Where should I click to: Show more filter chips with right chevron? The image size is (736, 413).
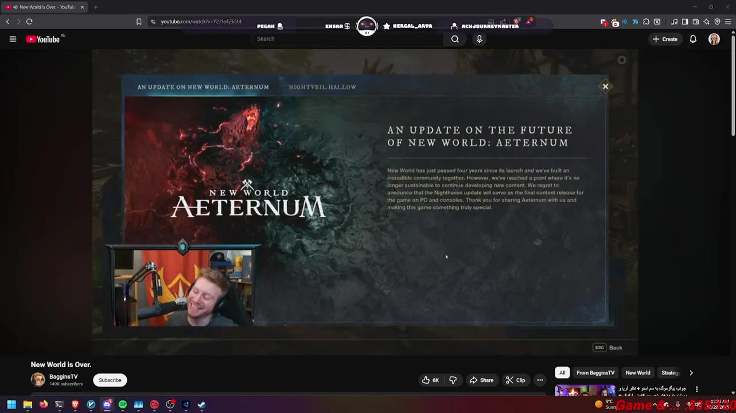pyautogui.click(x=691, y=373)
